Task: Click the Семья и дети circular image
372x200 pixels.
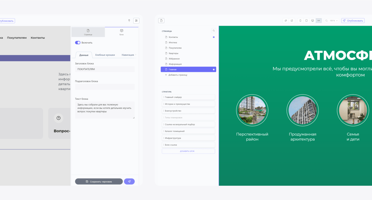Action: click(353, 110)
